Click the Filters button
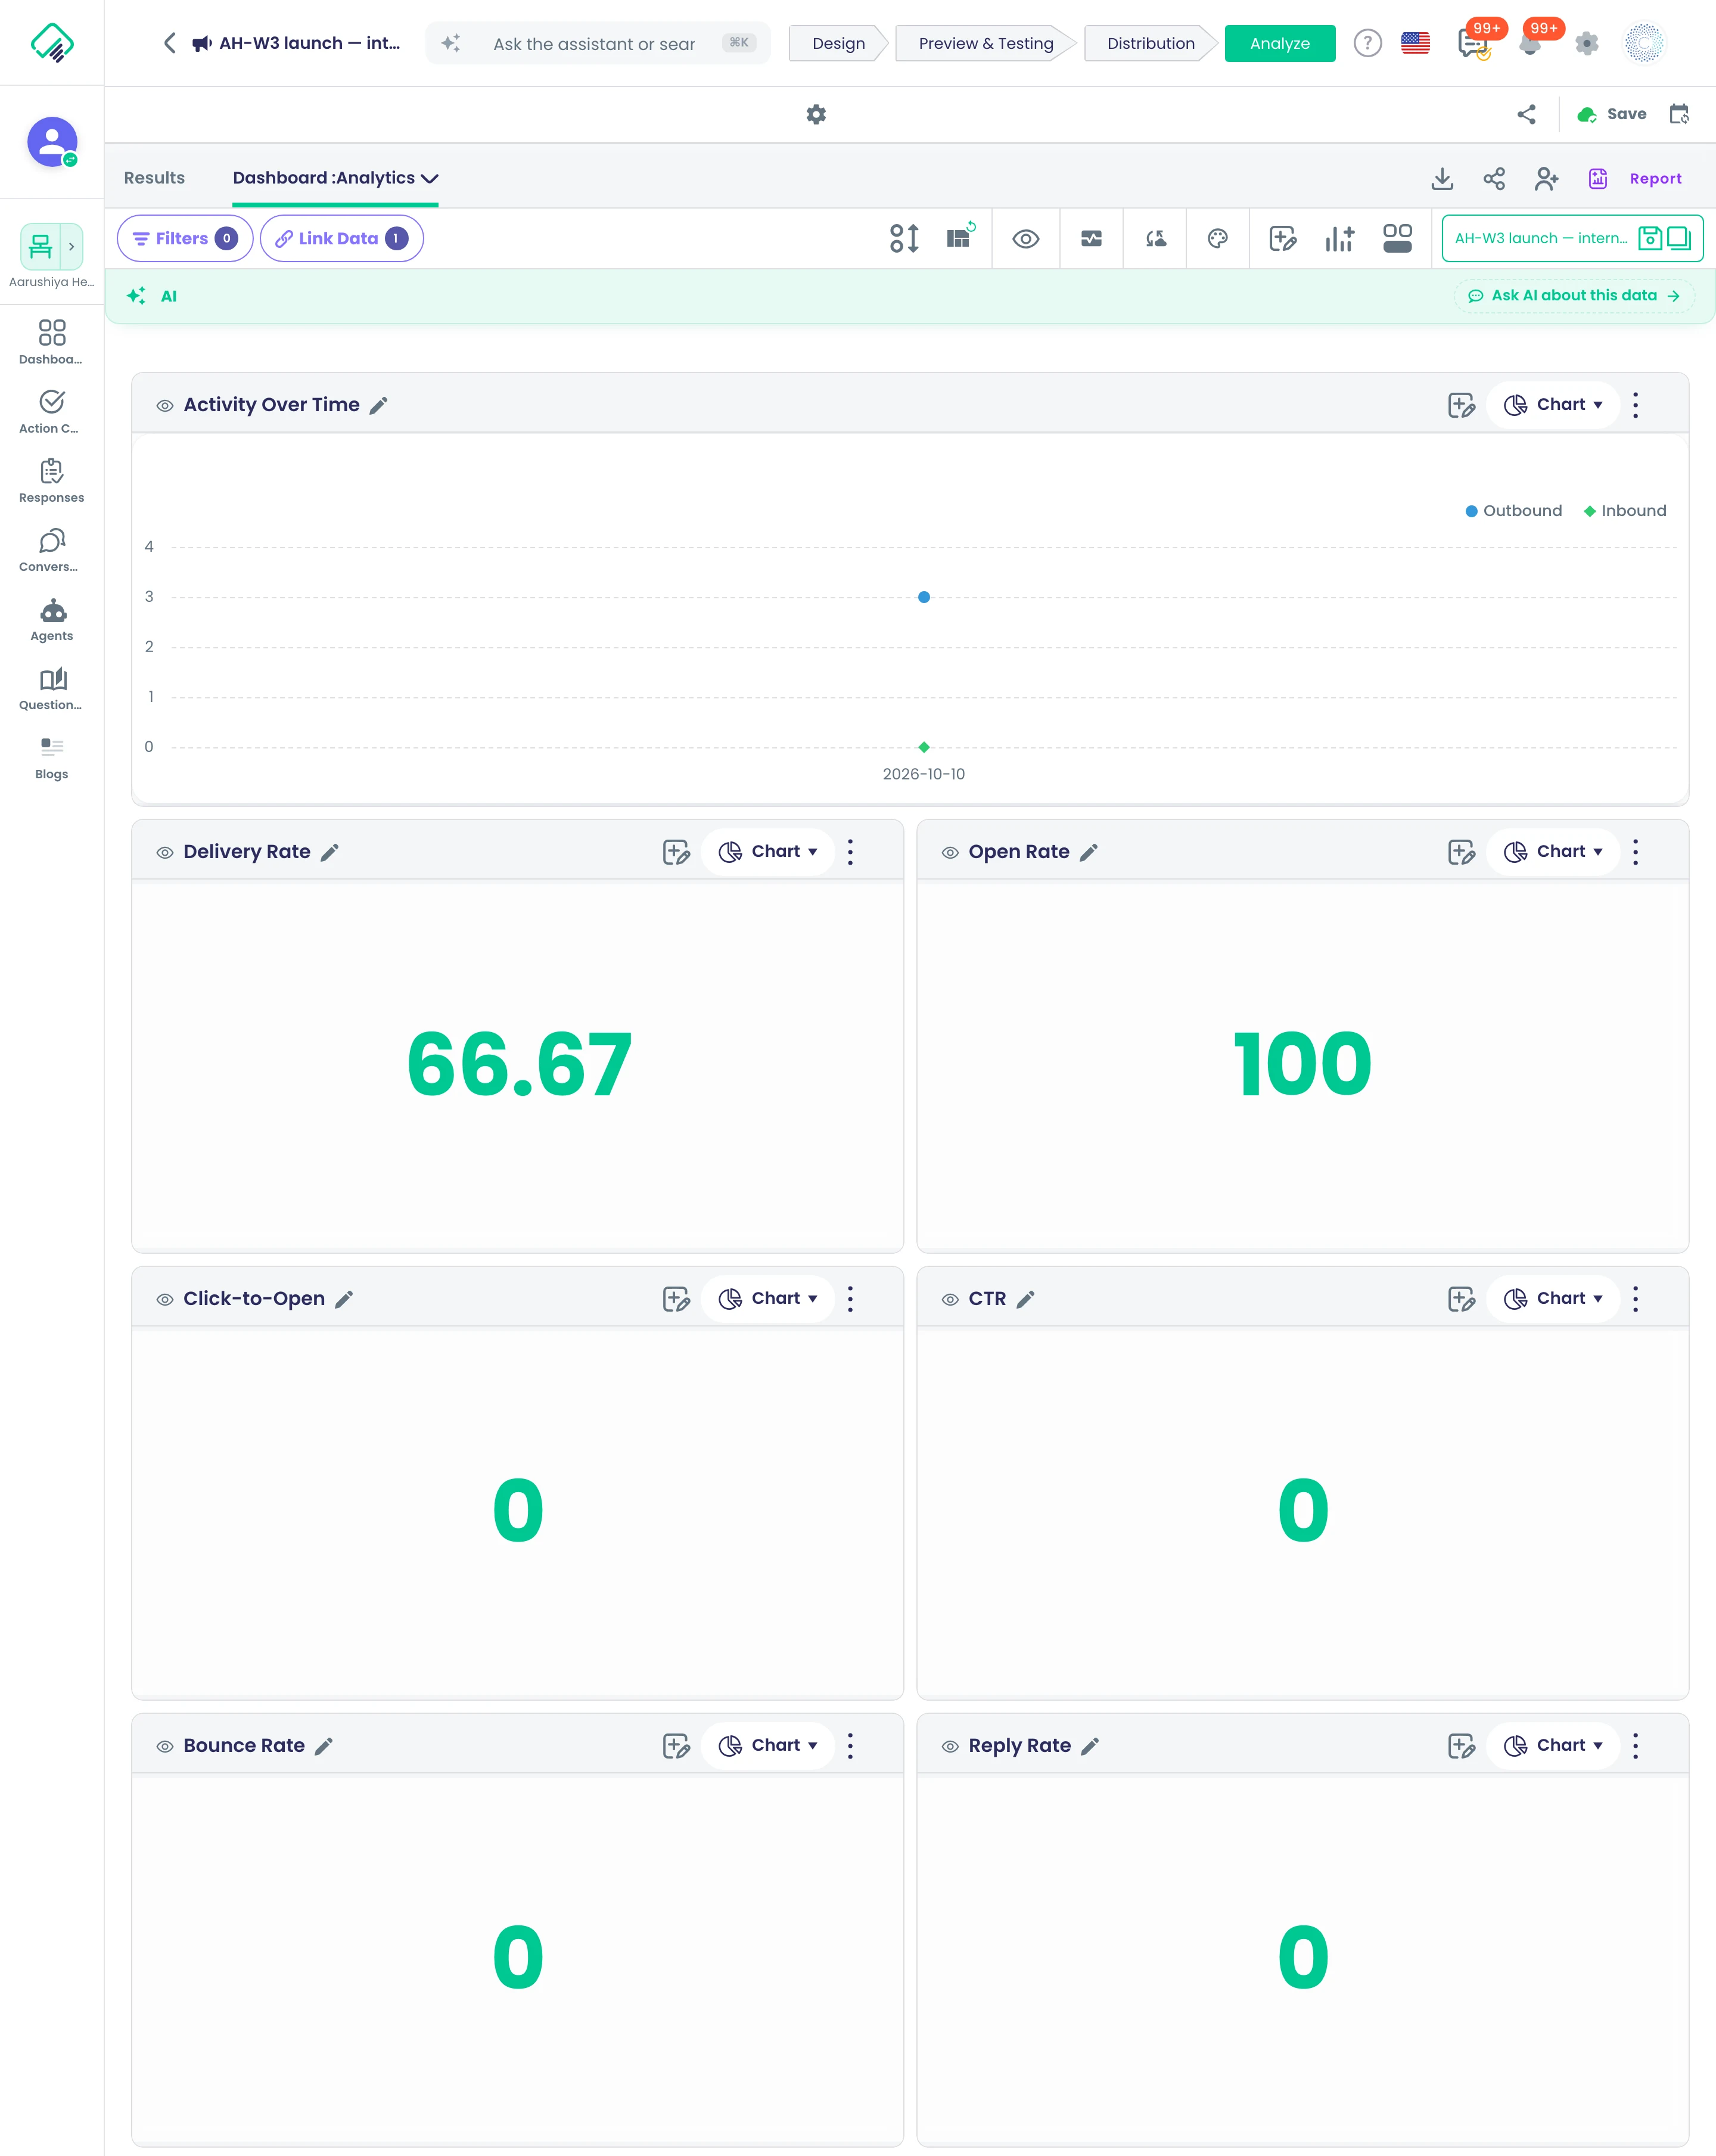The image size is (1716, 2156). (x=185, y=238)
